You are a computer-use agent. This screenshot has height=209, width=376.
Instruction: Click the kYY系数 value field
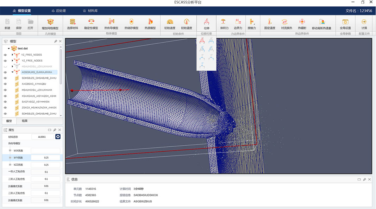[46, 158]
